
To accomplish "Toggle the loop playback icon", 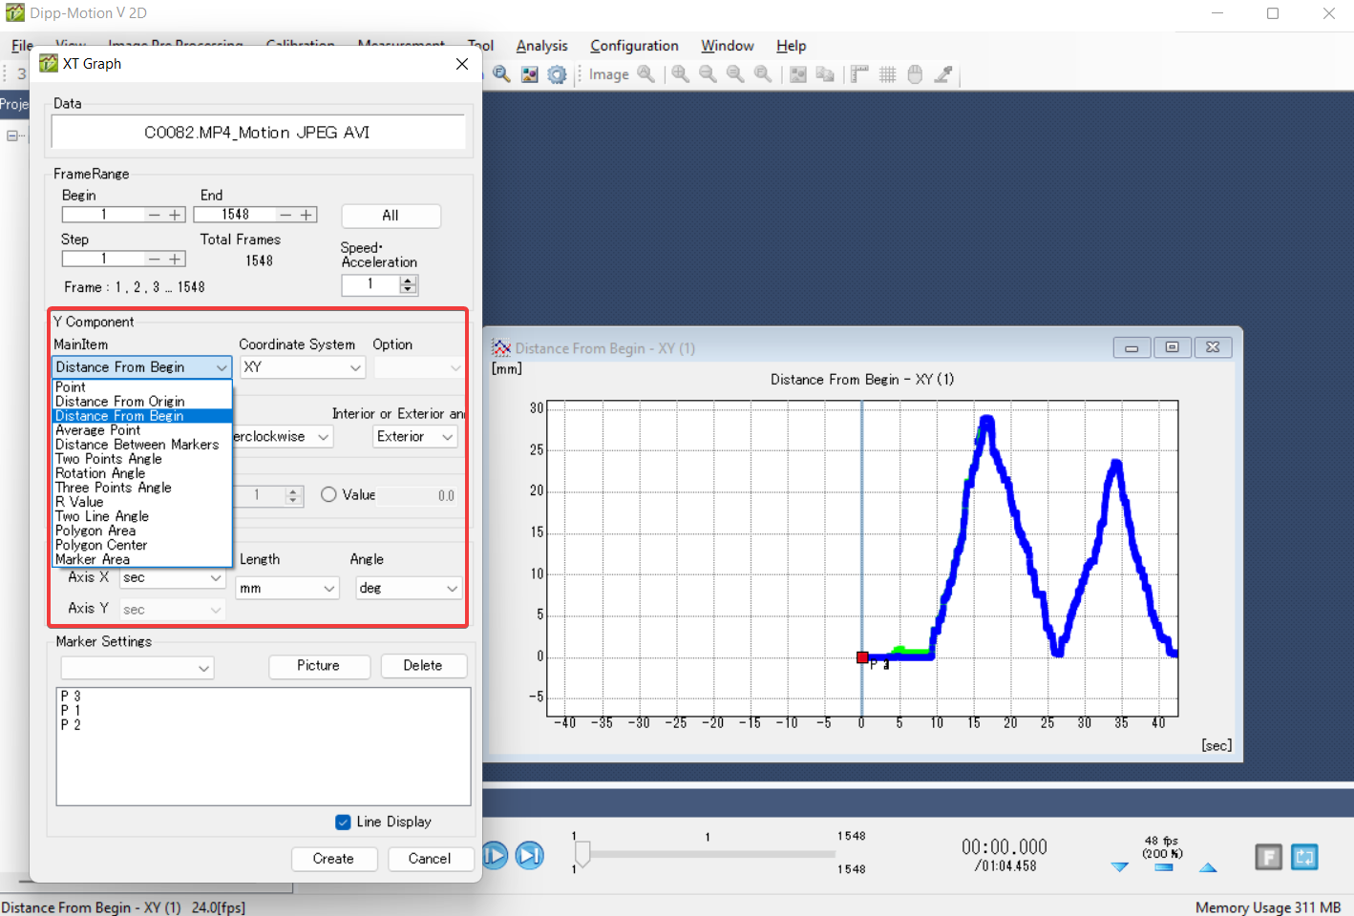I will click(x=1304, y=857).
